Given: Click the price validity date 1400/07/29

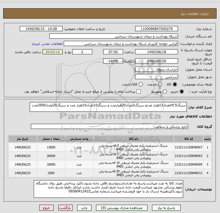Looking at the screenshot, I should click(157, 61).
